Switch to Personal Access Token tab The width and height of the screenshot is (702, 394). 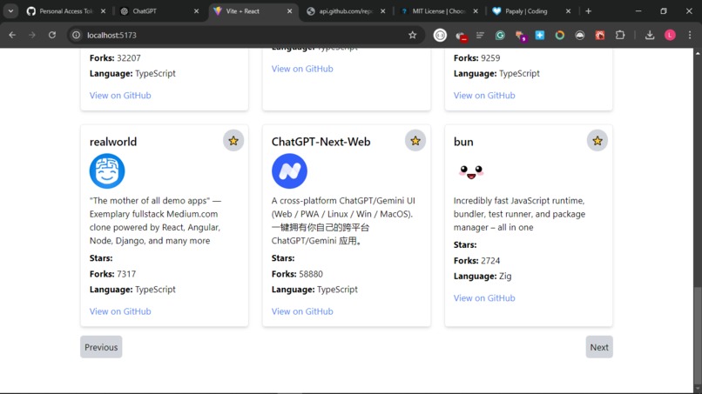(65, 11)
